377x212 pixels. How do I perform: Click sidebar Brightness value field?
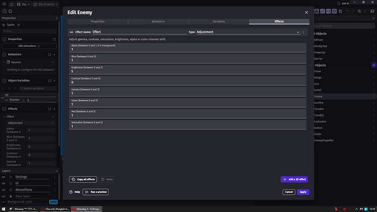click(41, 146)
